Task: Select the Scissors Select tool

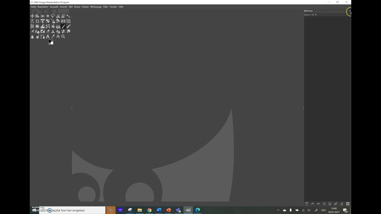Action: tap(58, 16)
